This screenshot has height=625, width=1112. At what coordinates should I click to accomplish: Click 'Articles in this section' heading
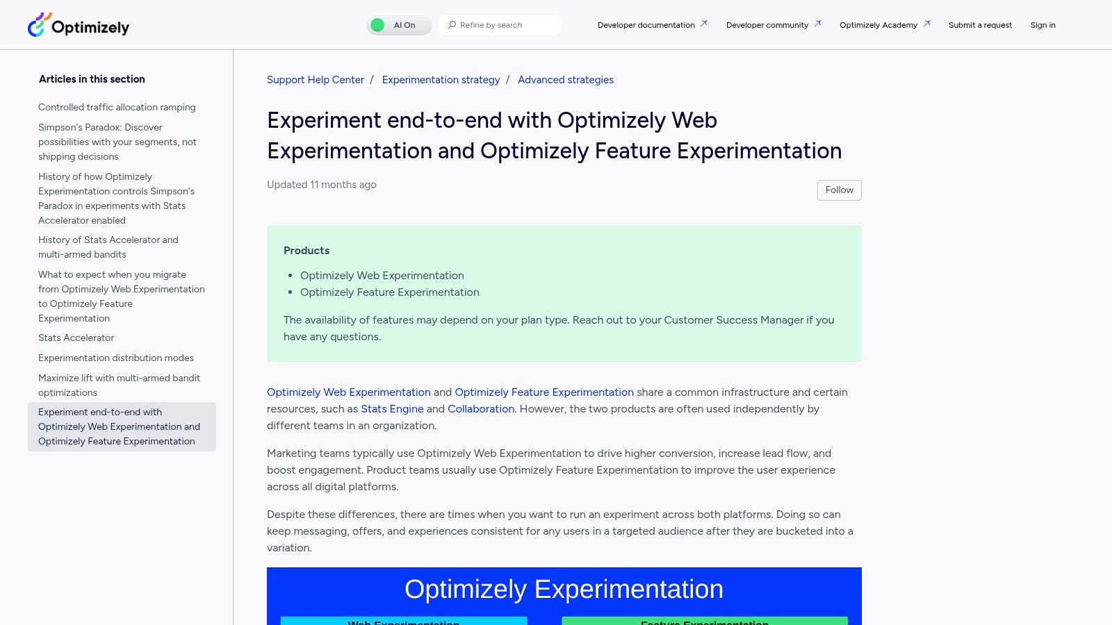point(92,79)
